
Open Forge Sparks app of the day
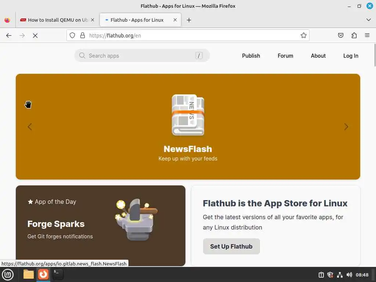click(x=101, y=226)
